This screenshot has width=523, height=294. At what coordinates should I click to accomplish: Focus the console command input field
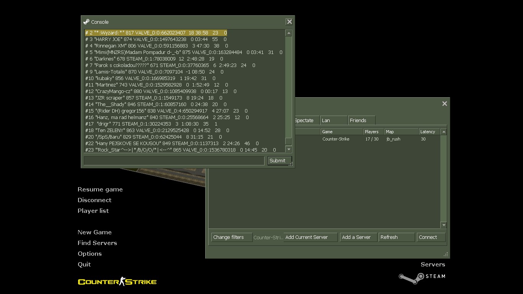[174, 161]
